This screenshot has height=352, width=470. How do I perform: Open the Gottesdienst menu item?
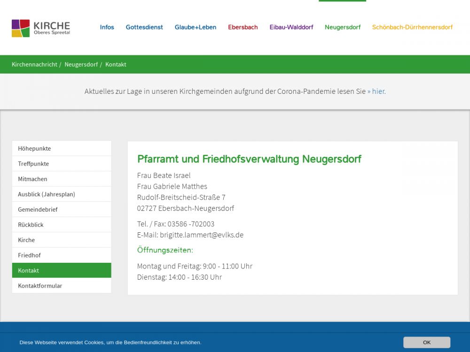pos(144,27)
